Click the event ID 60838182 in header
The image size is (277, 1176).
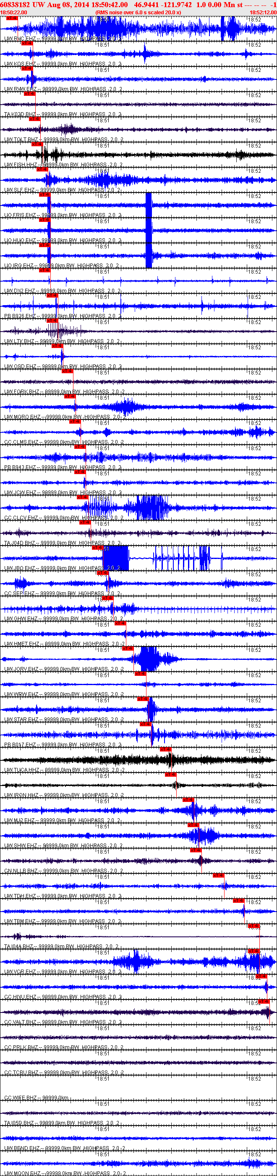coord(16,5)
